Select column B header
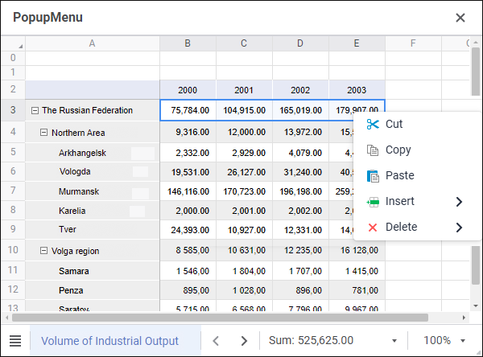Viewport: 483px width, 357px height. [188, 43]
